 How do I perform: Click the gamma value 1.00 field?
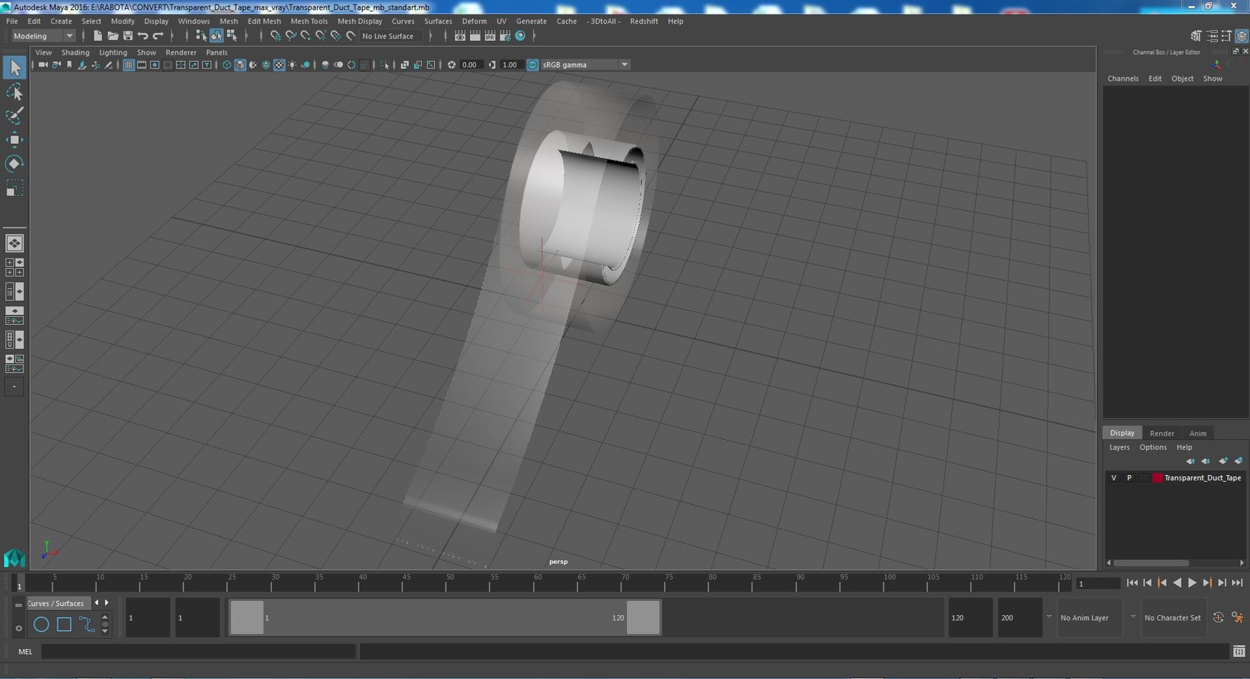point(510,64)
